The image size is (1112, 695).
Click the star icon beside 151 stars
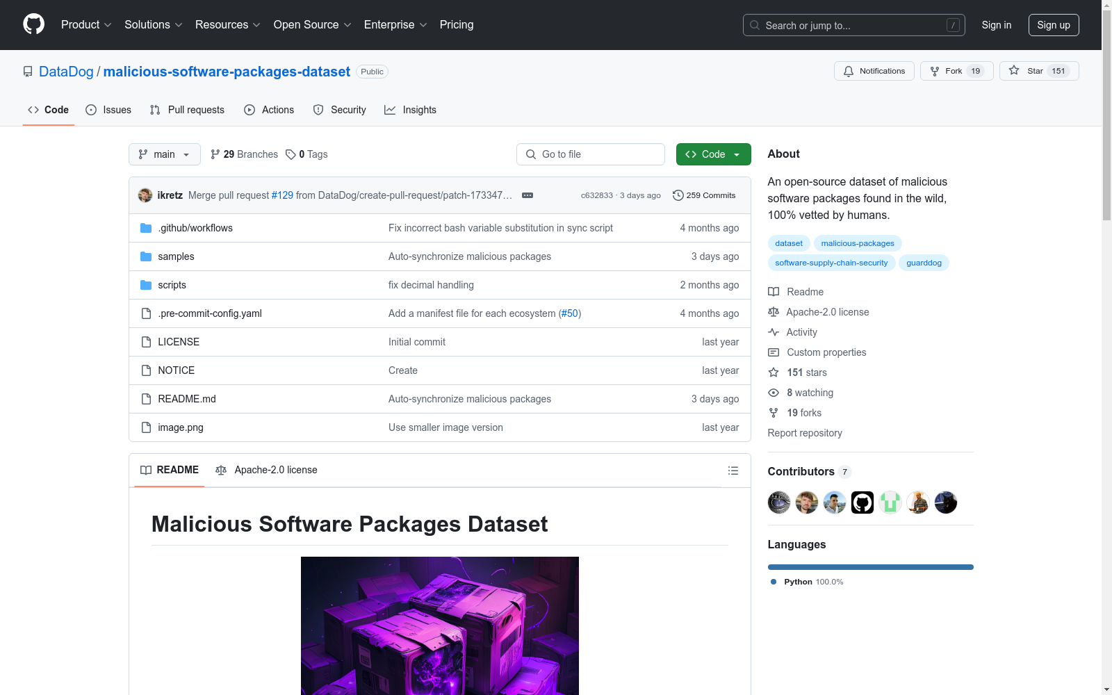click(x=774, y=373)
